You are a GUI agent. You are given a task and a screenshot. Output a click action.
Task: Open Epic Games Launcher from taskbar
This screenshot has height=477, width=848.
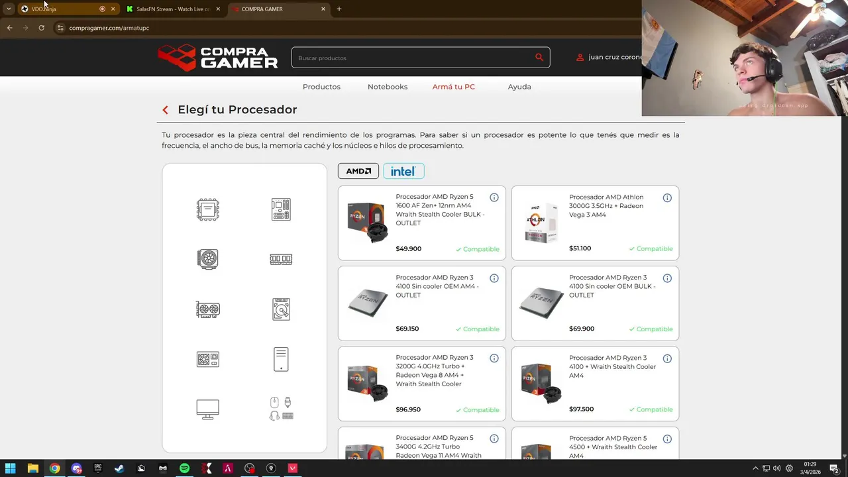click(98, 468)
